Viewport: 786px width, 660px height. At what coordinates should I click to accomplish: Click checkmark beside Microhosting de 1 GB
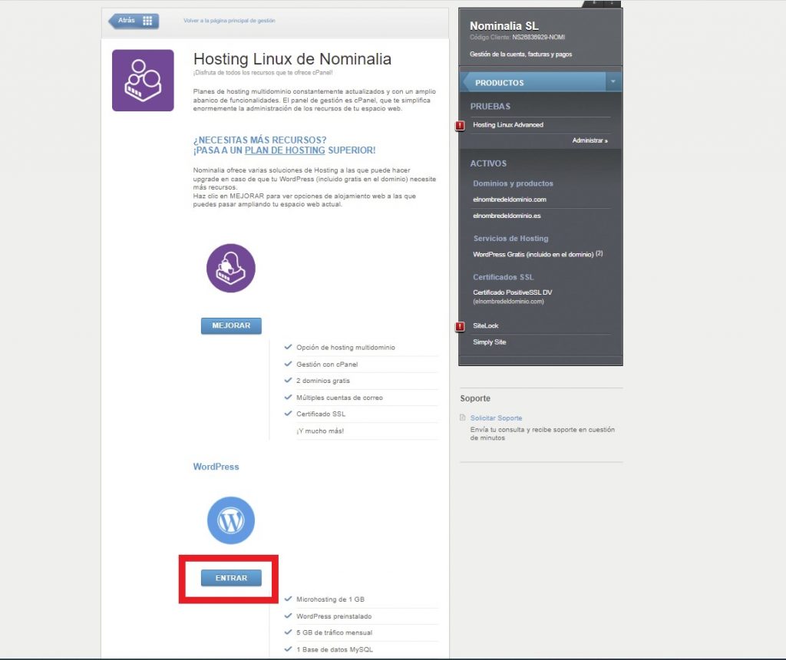288,599
